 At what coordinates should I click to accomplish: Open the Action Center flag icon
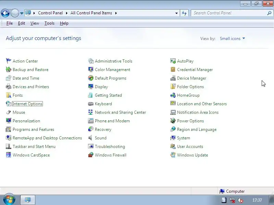coord(8,61)
